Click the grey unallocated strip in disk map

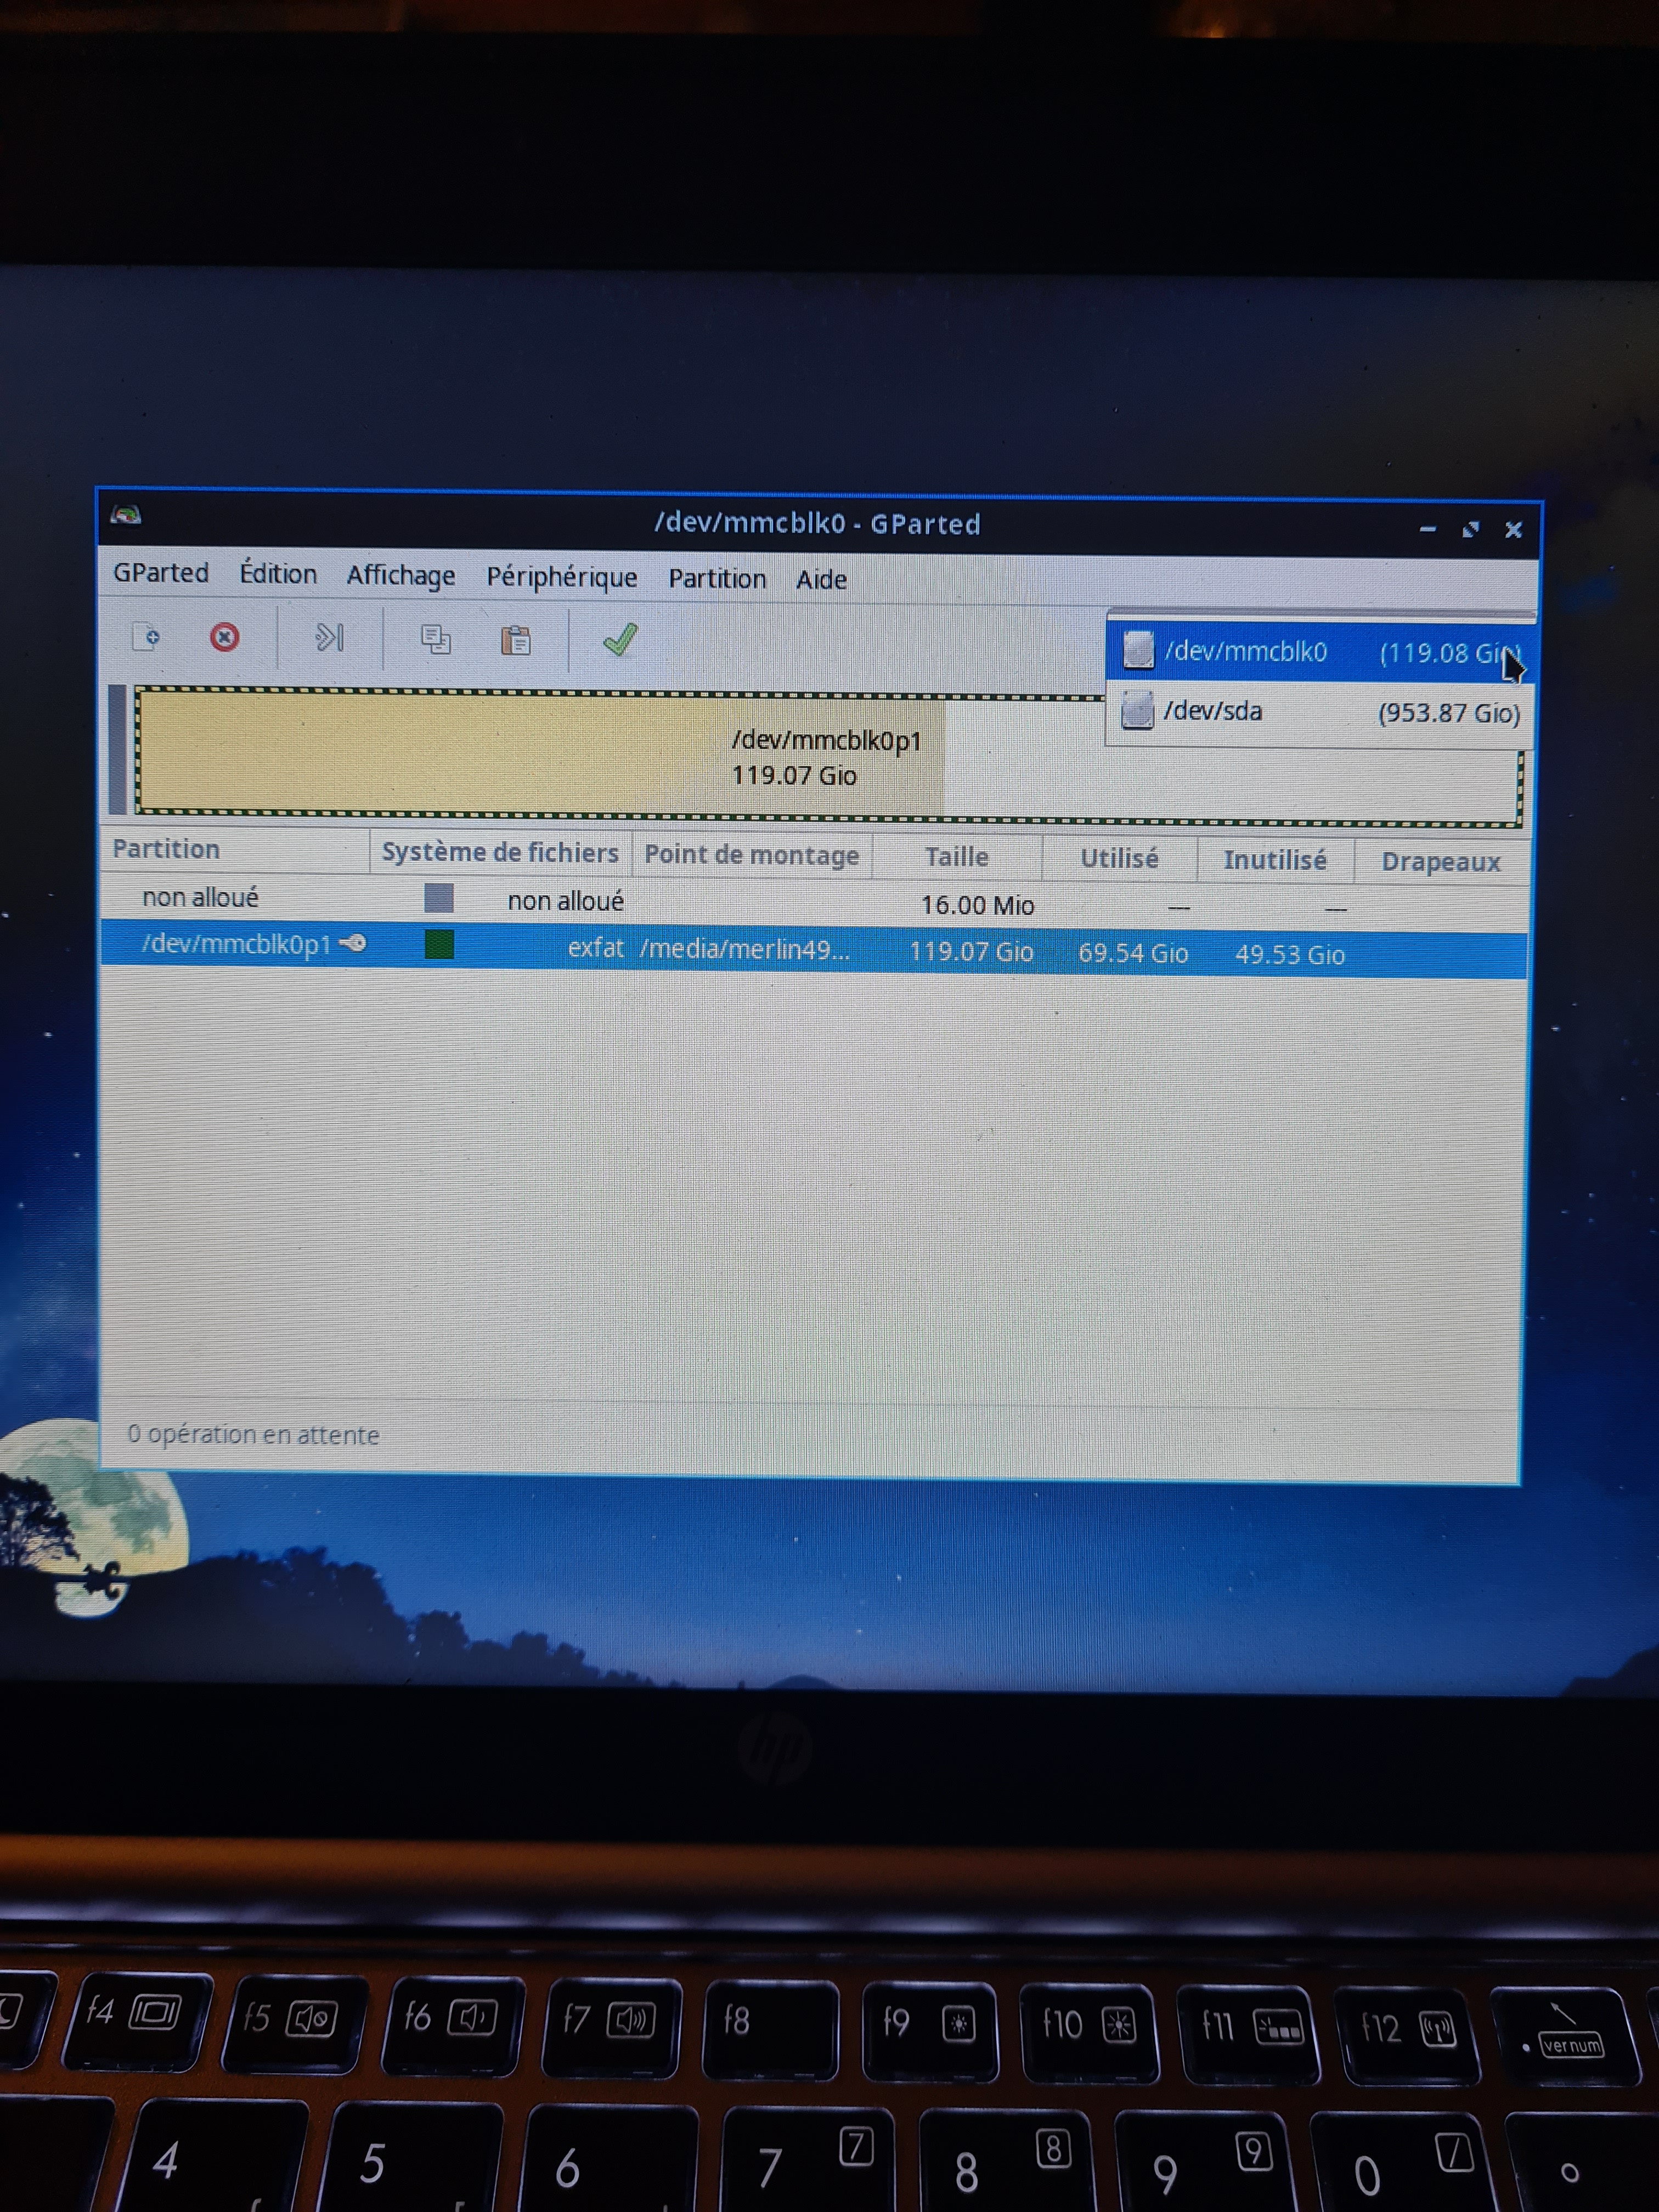point(118,749)
